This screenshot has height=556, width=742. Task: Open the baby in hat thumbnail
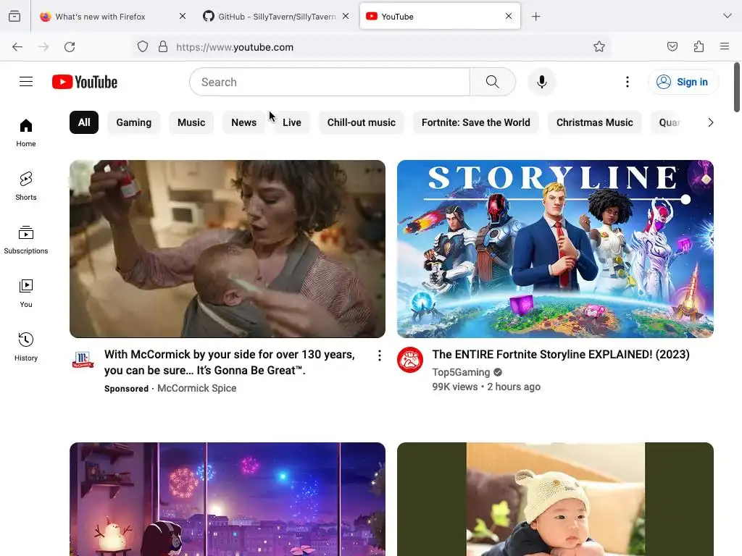point(555,500)
